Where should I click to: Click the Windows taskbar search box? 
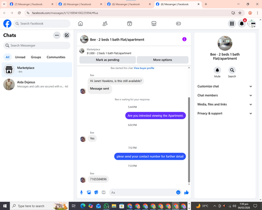coord(39,206)
